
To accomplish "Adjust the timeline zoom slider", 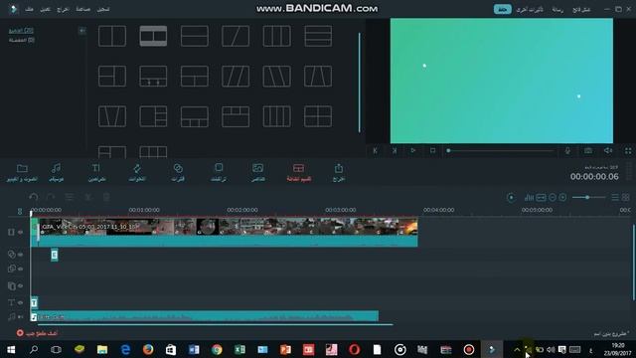I will (x=588, y=197).
